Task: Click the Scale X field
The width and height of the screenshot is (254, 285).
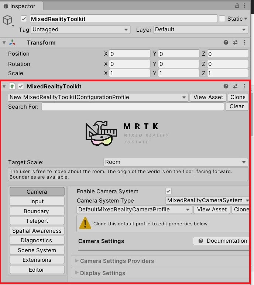Action: click(130, 73)
